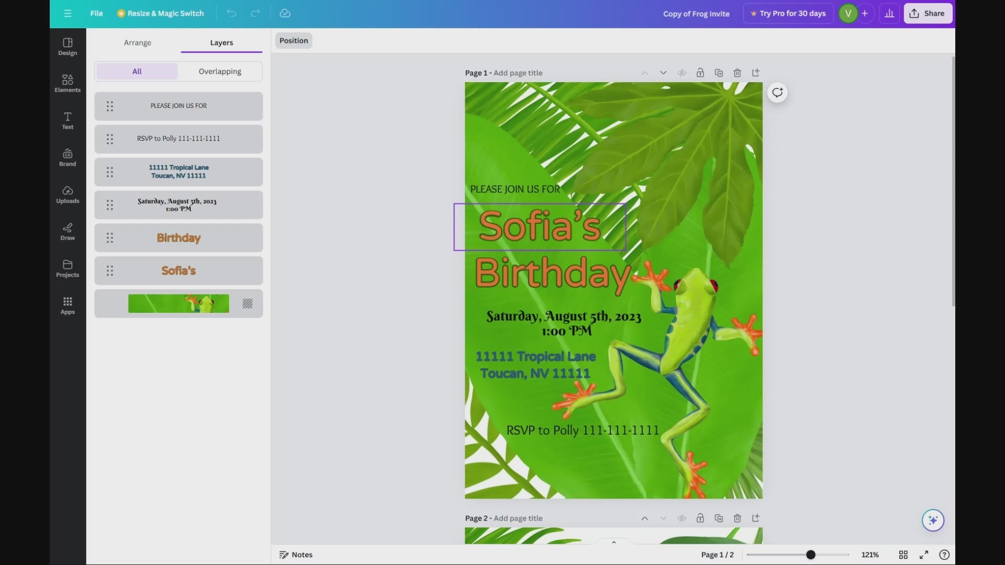Select the frog background image layer thumbnail

tap(178, 303)
